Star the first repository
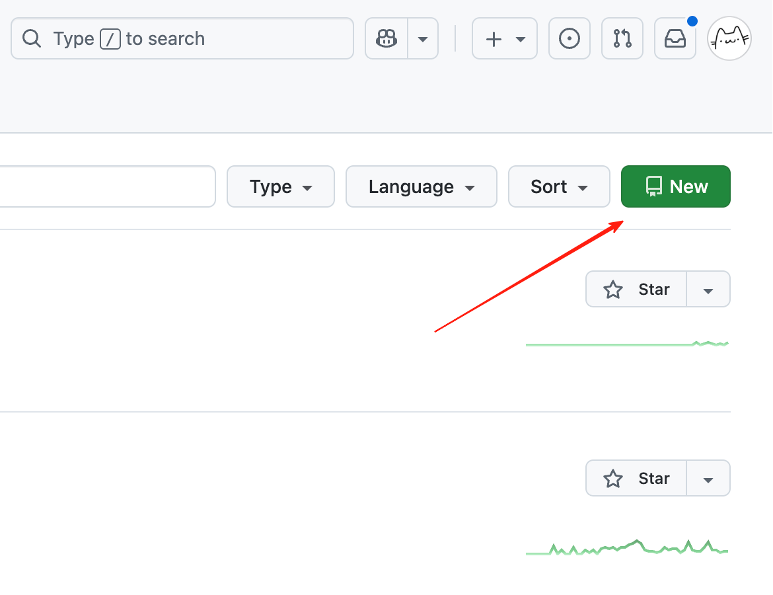This screenshot has height=595, width=773. (636, 290)
